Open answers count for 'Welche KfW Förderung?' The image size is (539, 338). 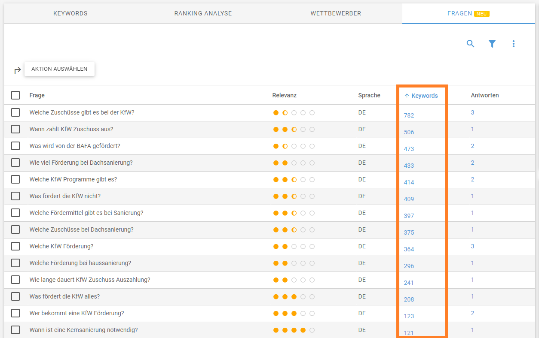tap(472, 246)
